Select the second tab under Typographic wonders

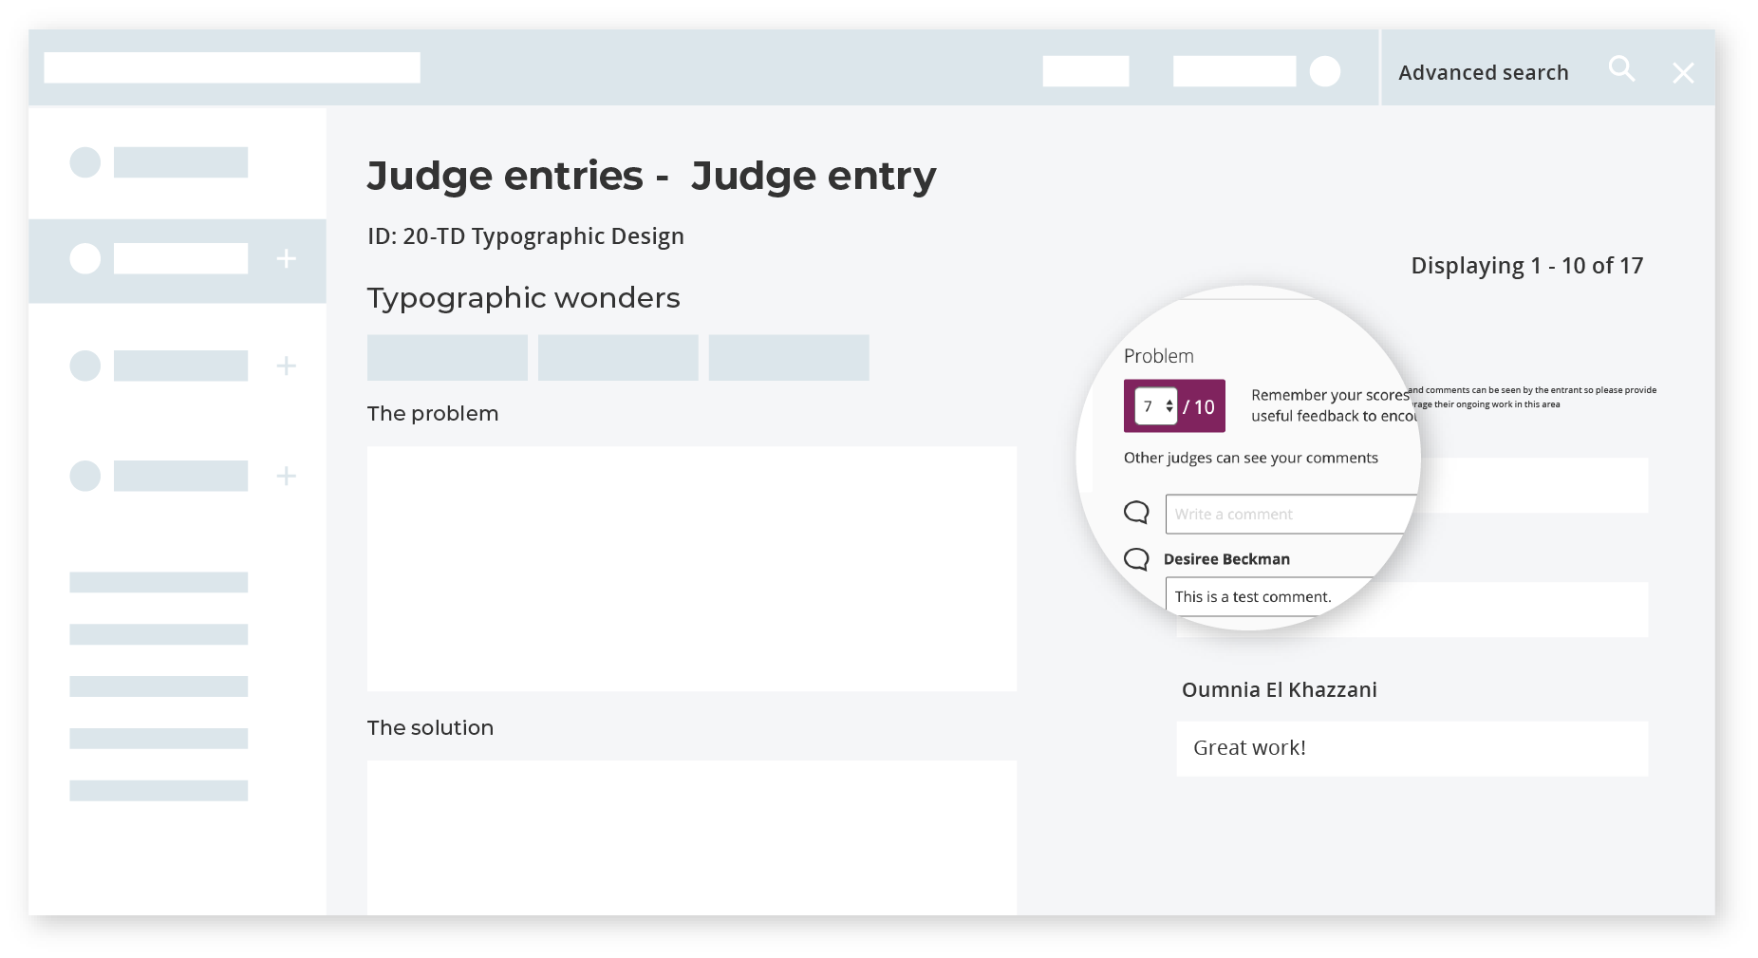tap(618, 358)
